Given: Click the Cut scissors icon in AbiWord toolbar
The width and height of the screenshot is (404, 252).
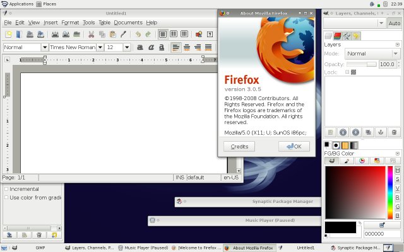Looking at the screenshot, I should (x=91, y=34).
